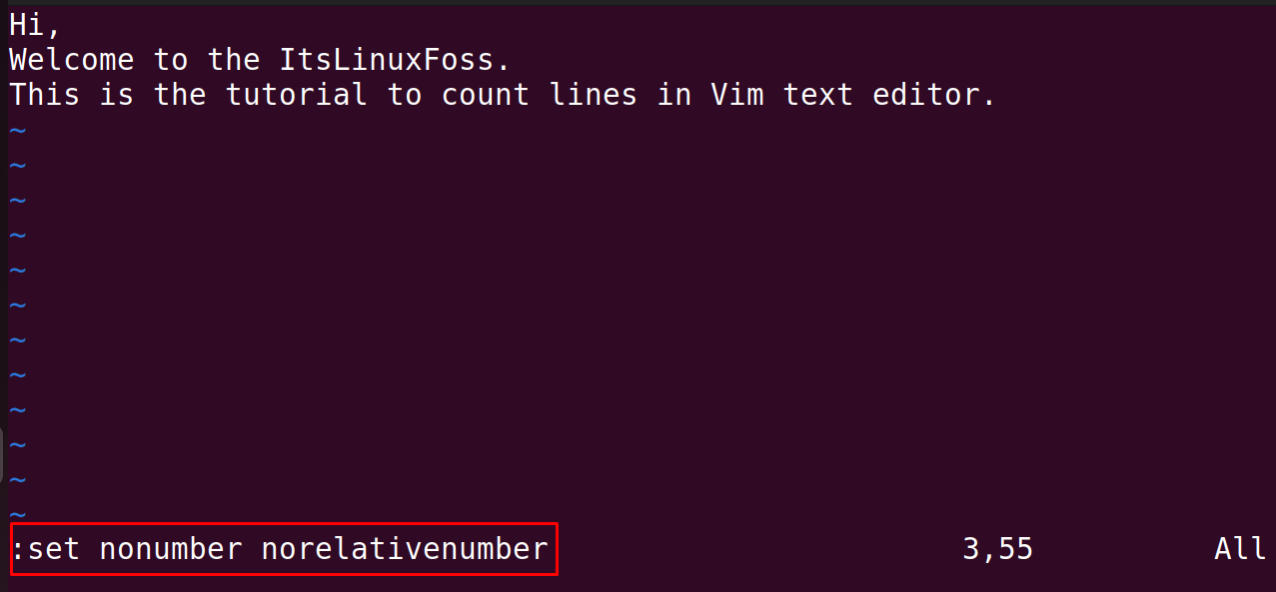Click 'nonumber' in the command line

171,549
